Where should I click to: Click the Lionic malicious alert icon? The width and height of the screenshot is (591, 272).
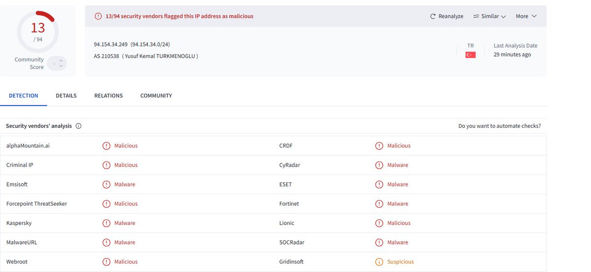pos(379,223)
